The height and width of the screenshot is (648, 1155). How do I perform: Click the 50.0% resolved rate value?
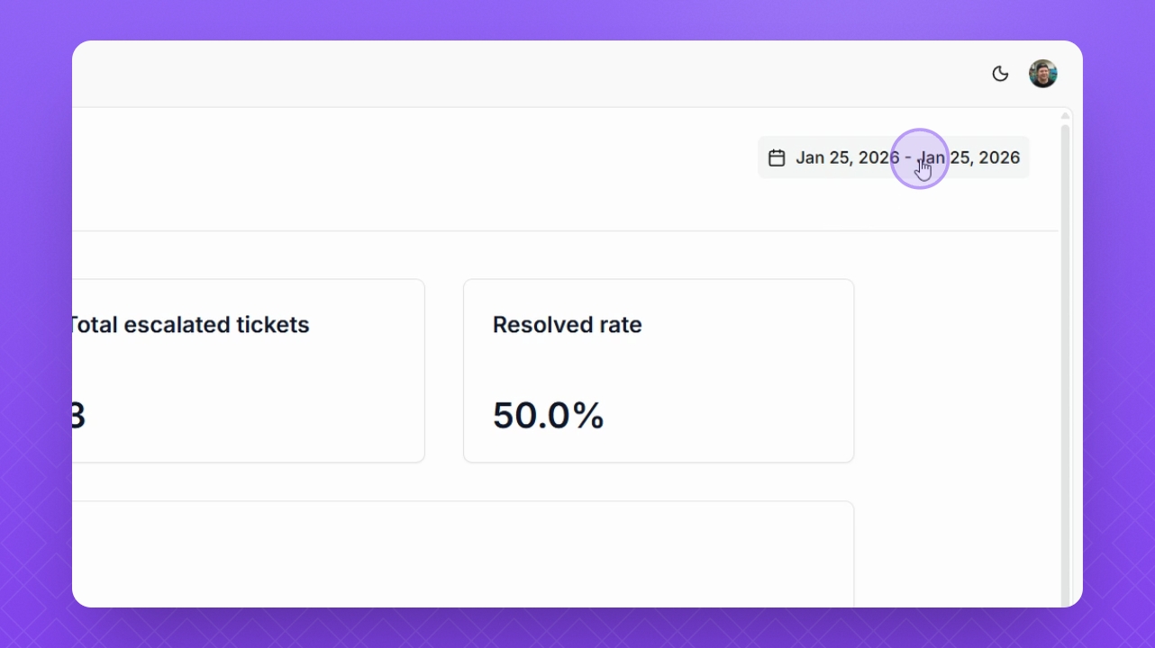pyautogui.click(x=548, y=416)
